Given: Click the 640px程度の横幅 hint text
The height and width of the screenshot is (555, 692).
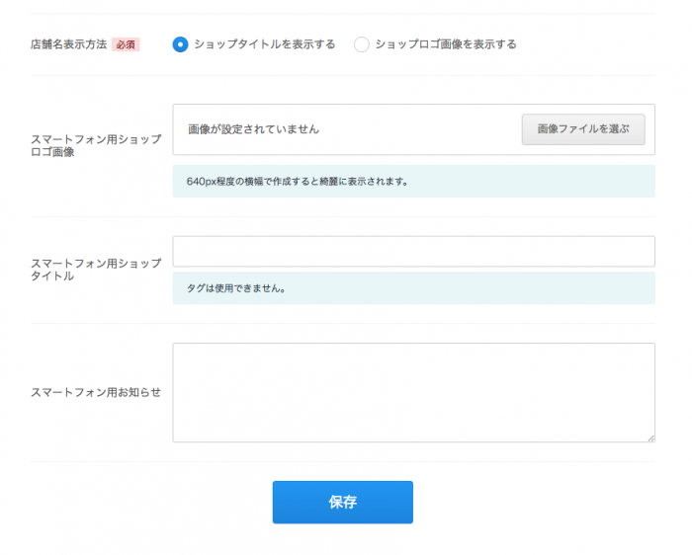Looking at the screenshot, I should pos(297,181).
